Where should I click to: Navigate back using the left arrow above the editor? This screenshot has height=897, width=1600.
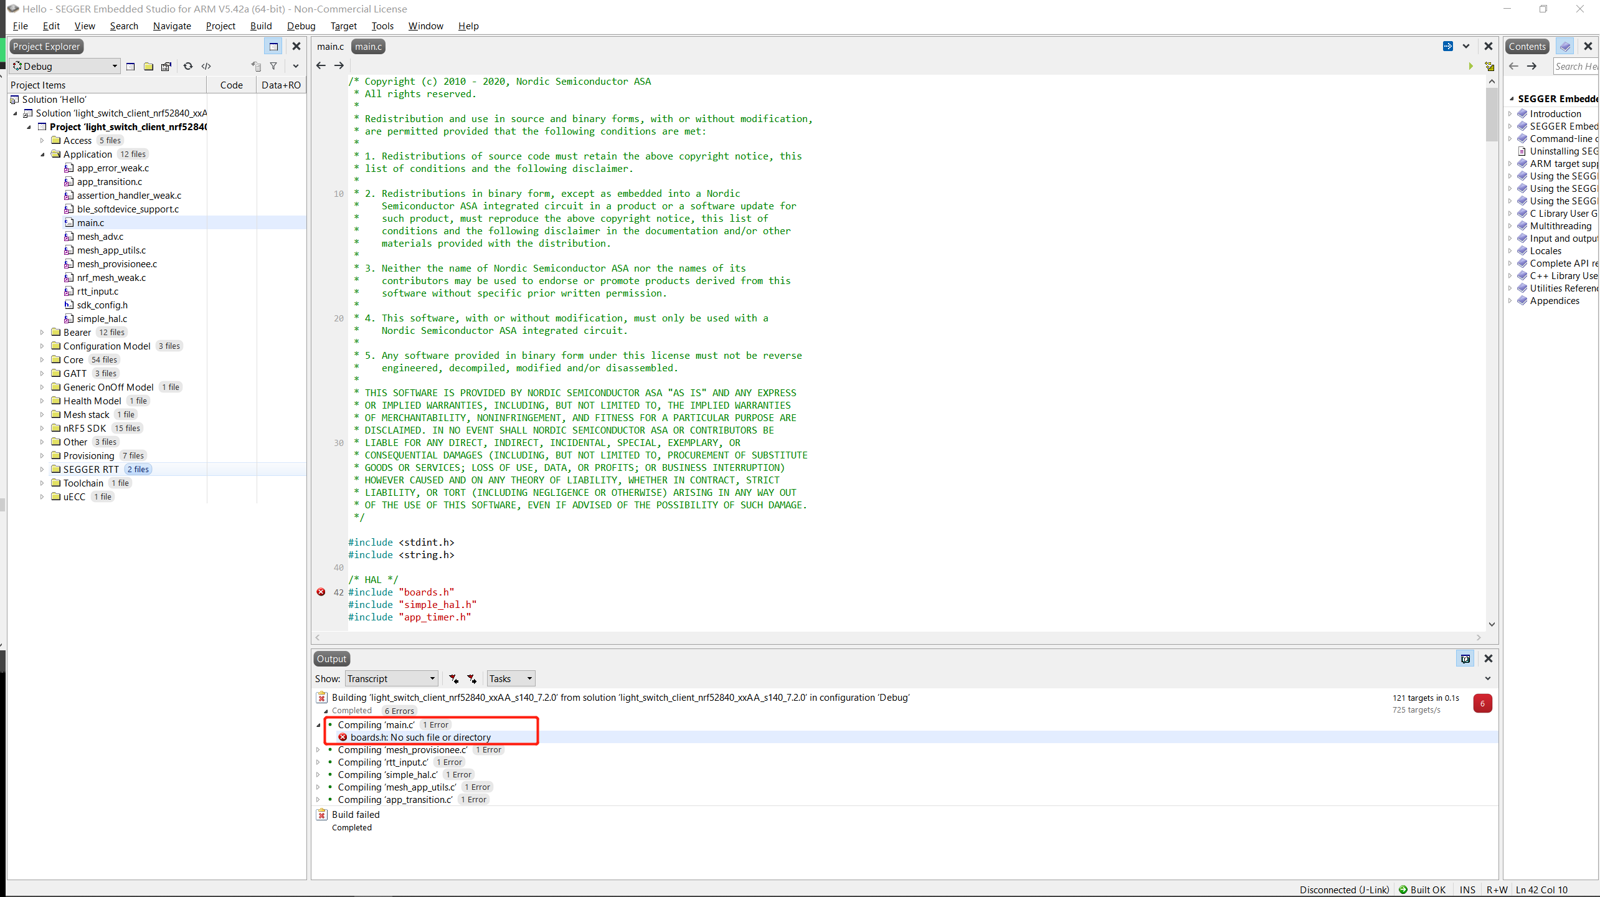[x=321, y=65]
